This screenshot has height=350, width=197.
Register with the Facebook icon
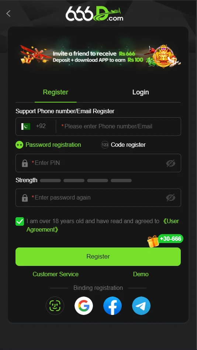coord(113,306)
